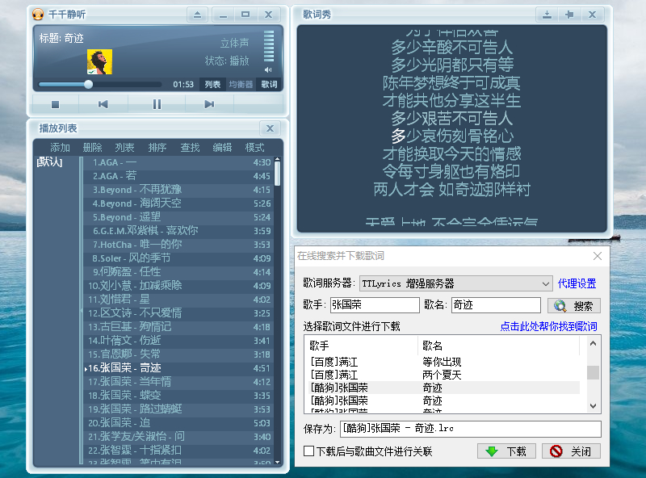Click the download icon on lyrics window toolbar
The image size is (646, 478).
547,14
